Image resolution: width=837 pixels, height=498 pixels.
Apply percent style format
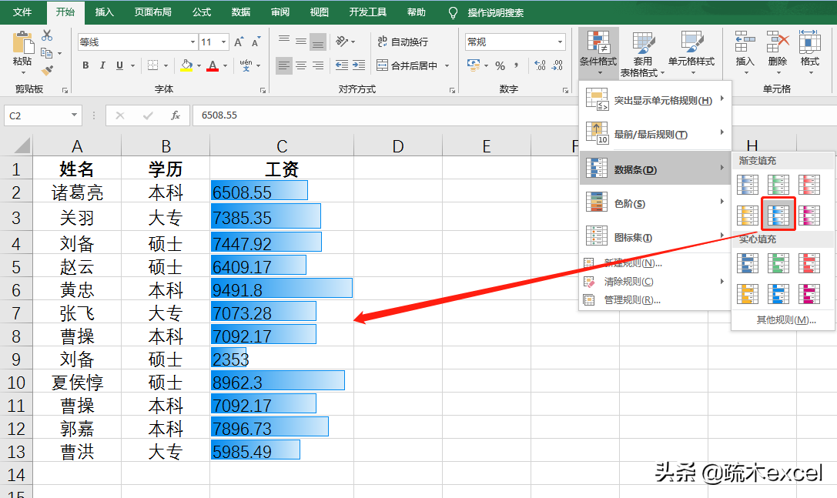pos(501,65)
